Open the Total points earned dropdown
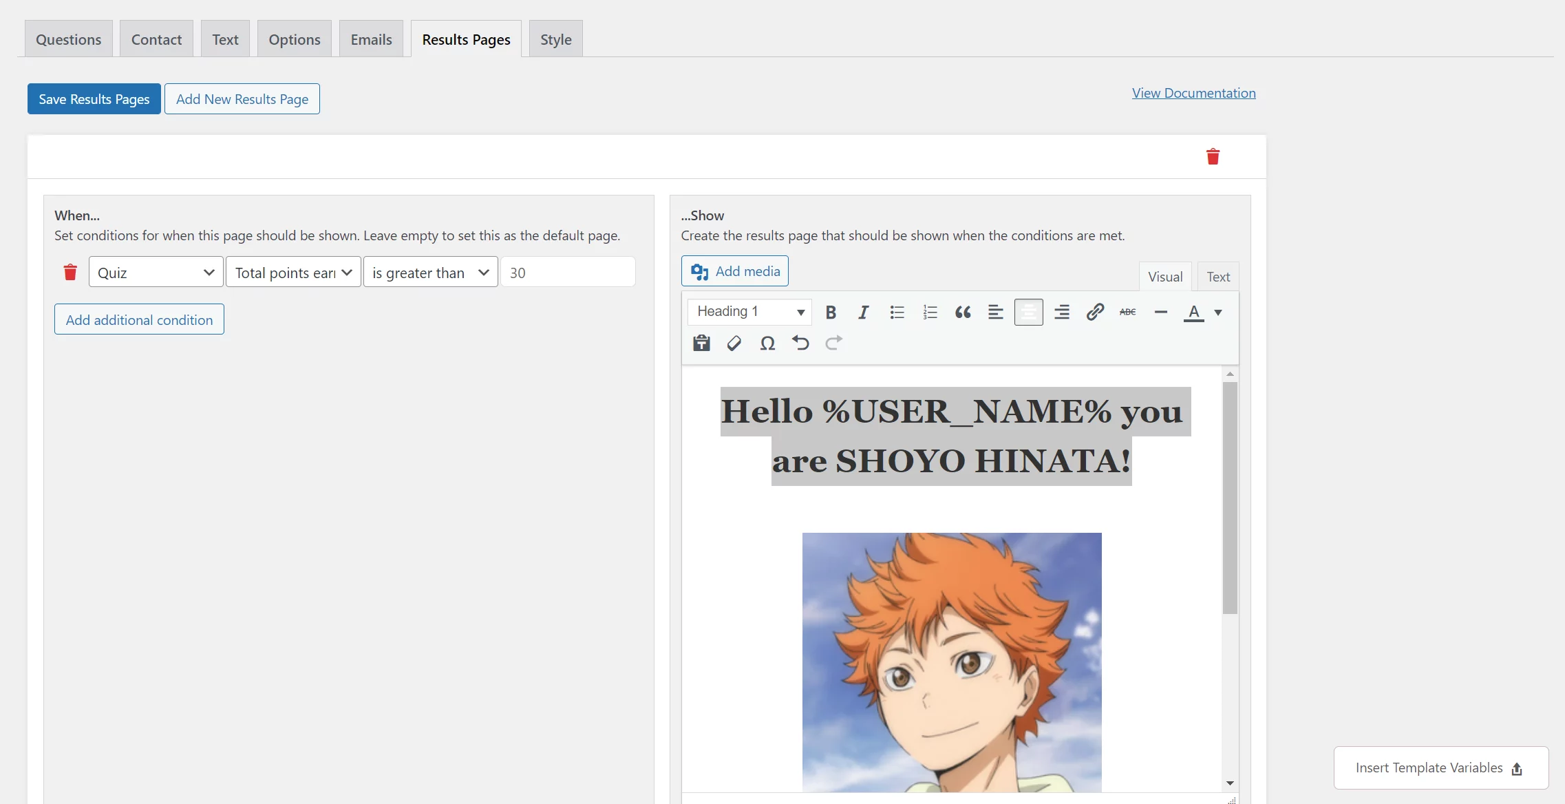This screenshot has width=1565, height=804. tap(293, 272)
